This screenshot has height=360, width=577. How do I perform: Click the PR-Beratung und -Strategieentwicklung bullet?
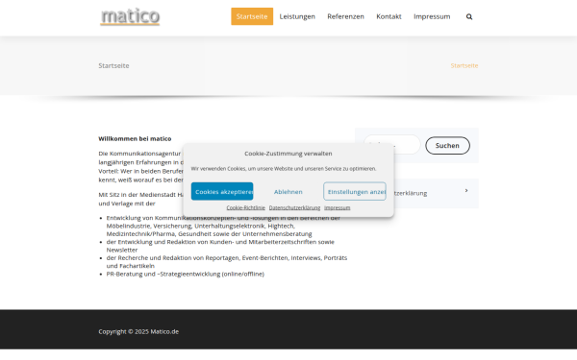click(x=185, y=274)
